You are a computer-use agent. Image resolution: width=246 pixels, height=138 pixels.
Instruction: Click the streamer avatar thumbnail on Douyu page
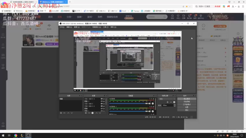click(28, 40)
